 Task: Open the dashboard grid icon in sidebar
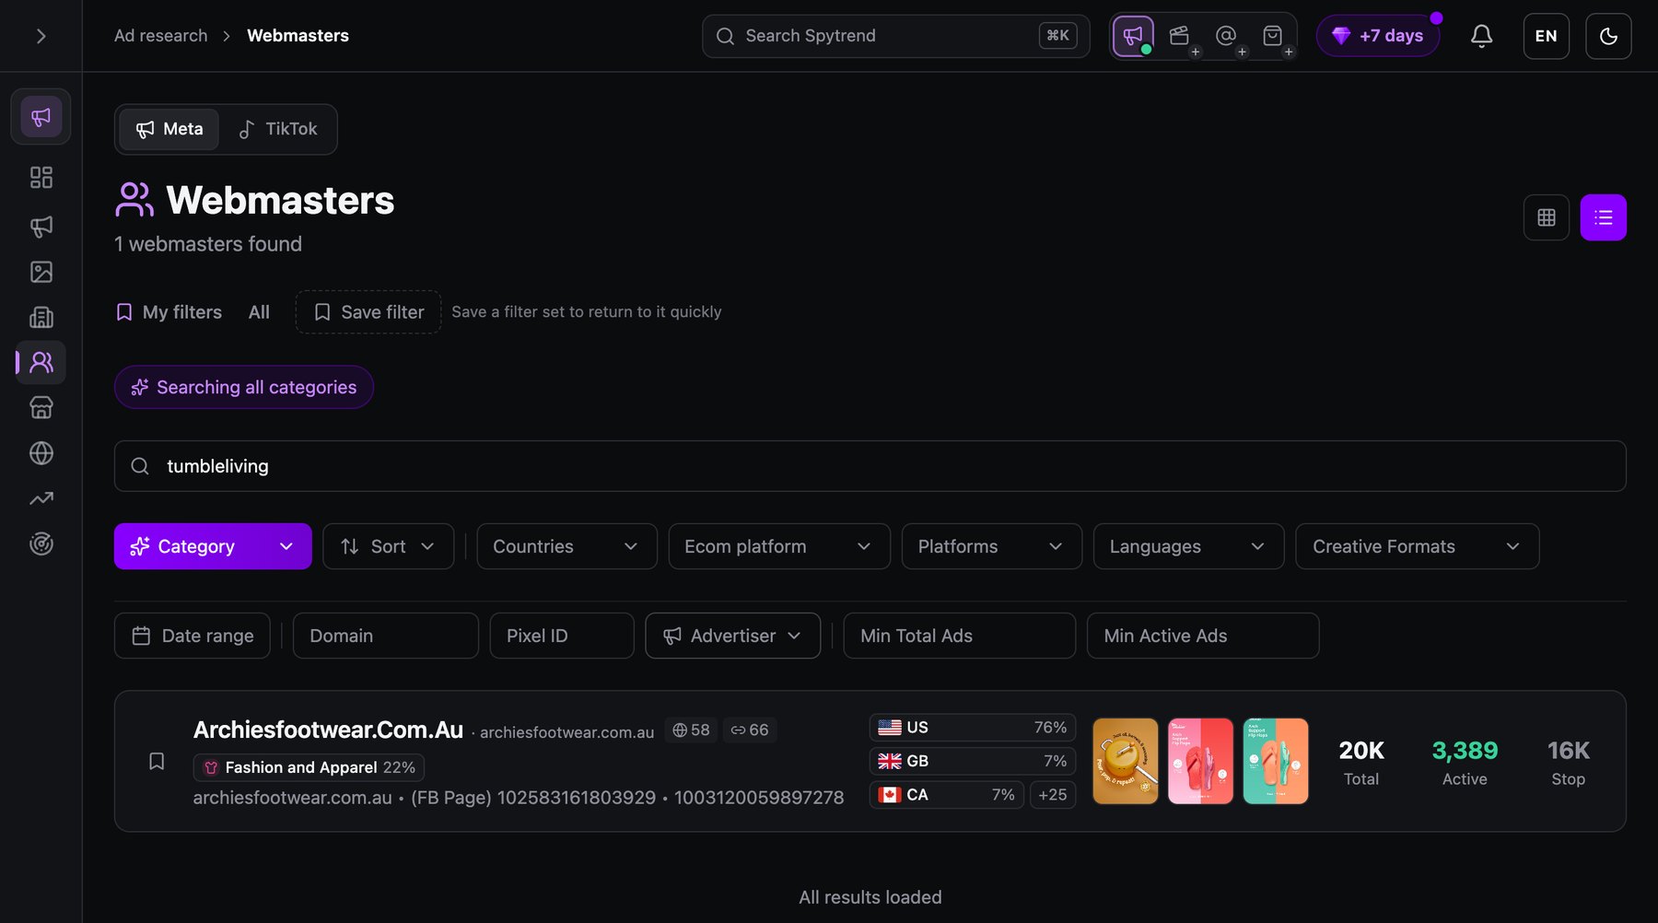pyautogui.click(x=41, y=177)
